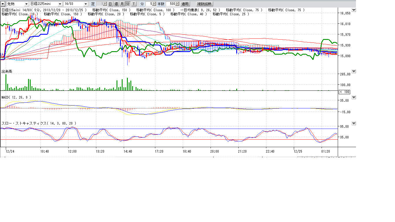
Task: Open the slow stochastics panel arrow menu
Action: click(354, 123)
